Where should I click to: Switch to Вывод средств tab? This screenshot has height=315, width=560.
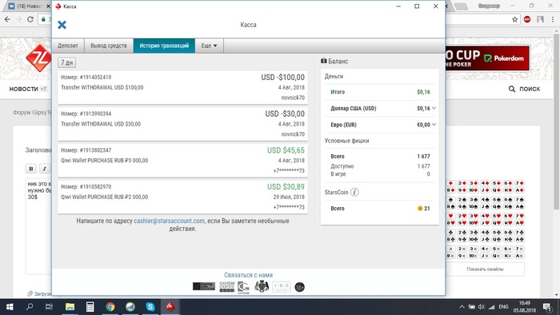(109, 46)
